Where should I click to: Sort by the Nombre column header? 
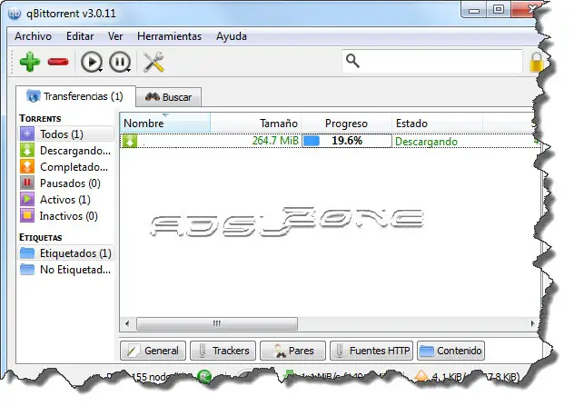pos(165,124)
